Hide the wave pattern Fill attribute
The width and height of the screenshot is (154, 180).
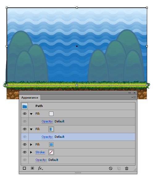pos(25,145)
